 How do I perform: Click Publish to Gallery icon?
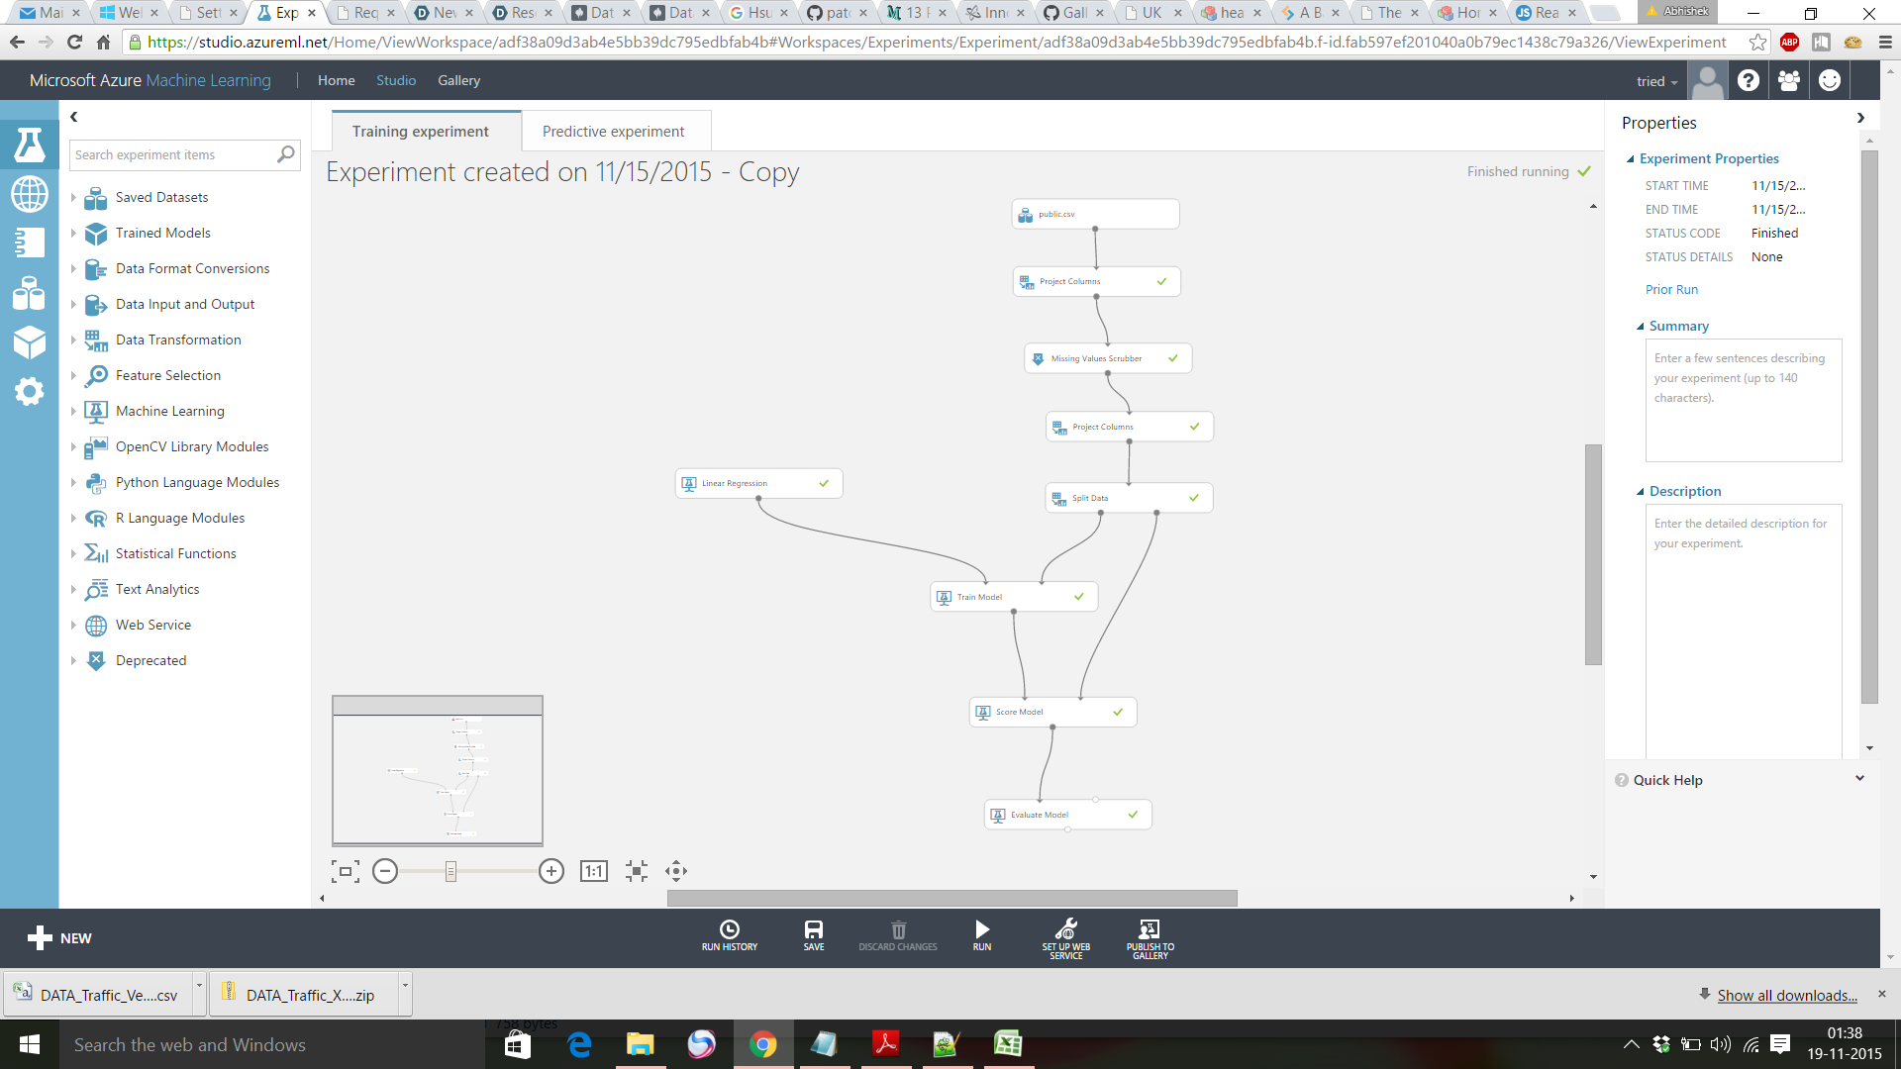(x=1150, y=930)
